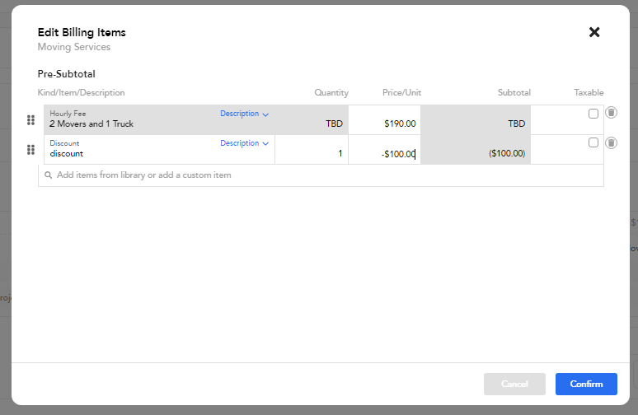Image resolution: width=638 pixels, height=415 pixels.
Task: Delete the Hourly Fee billing item
Action: pyautogui.click(x=611, y=113)
